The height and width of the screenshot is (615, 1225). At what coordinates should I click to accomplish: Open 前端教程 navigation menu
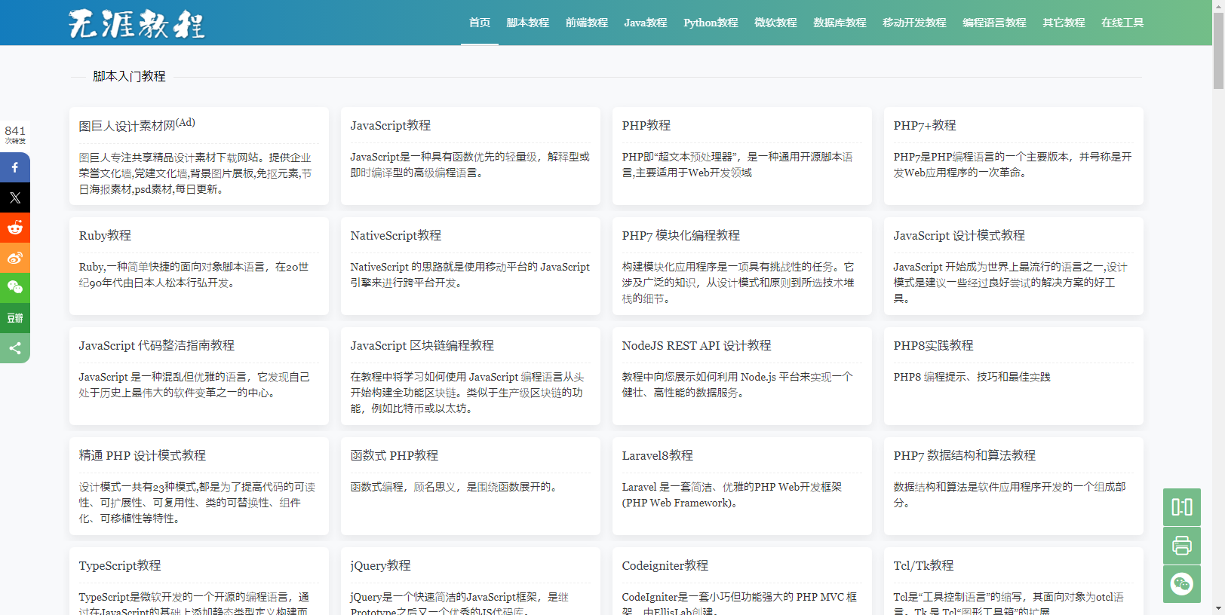[x=587, y=23]
